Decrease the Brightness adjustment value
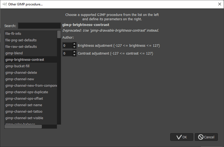The image size is (224, 147). coord(74,47)
